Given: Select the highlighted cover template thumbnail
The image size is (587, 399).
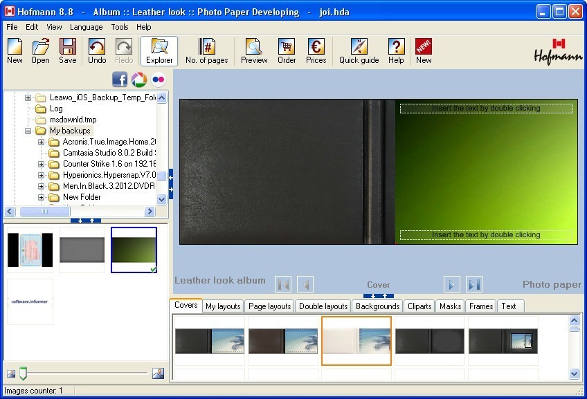Looking at the screenshot, I should pos(356,340).
